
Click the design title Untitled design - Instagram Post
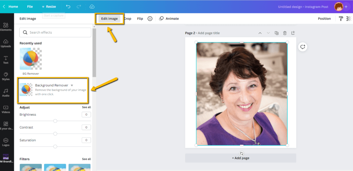303,7
